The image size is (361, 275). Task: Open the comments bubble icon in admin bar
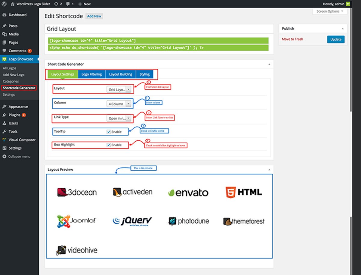tap(68, 4)
